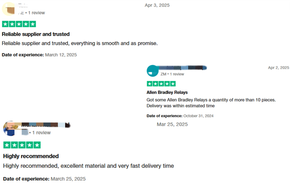Click the '1 review' text under the photo avatar

[40, 133]
